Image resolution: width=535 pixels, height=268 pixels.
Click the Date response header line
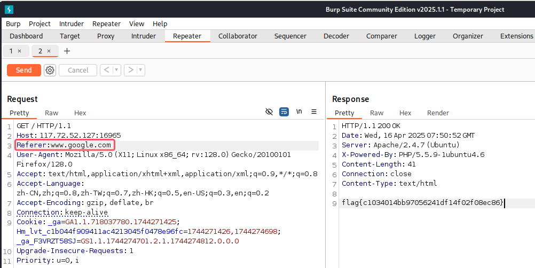coord(408,136)
